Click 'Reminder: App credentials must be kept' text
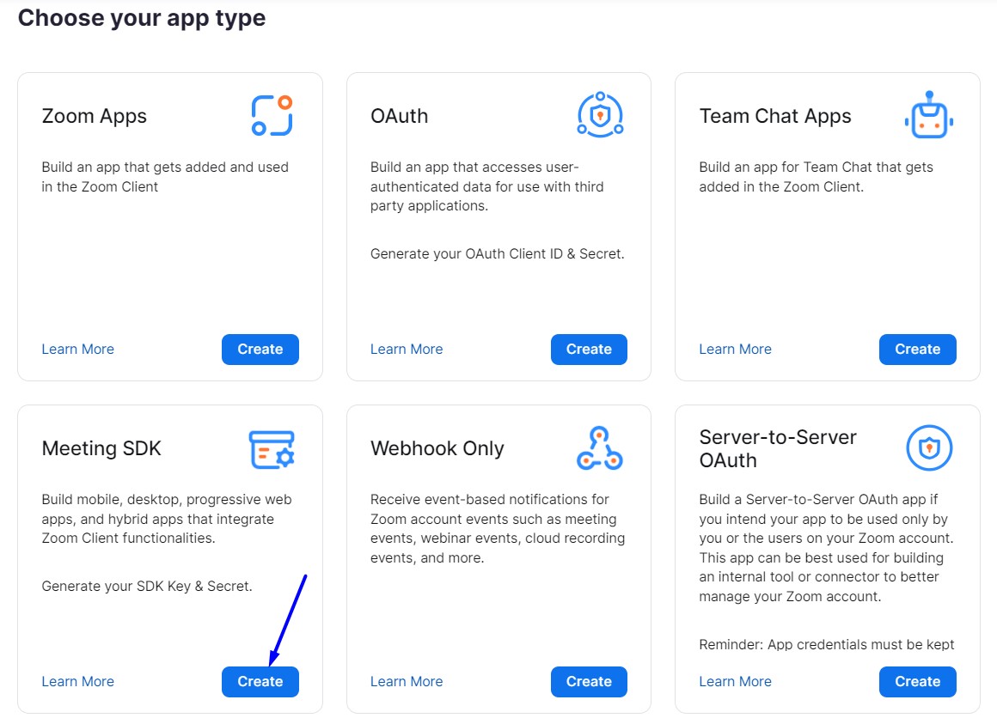The image size is (997, 718). coord(827,644)
